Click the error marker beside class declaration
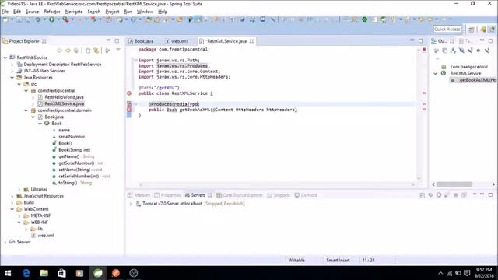The width and height of the screenshot is (498, 280). (x=129, y=93)
